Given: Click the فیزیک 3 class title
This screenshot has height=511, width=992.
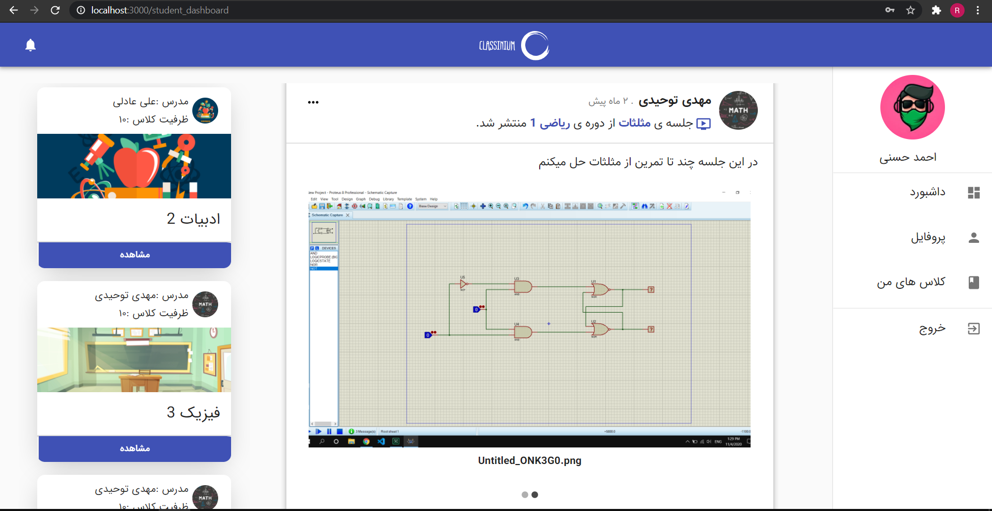Looking at the screenshot, I should point(193,413).
